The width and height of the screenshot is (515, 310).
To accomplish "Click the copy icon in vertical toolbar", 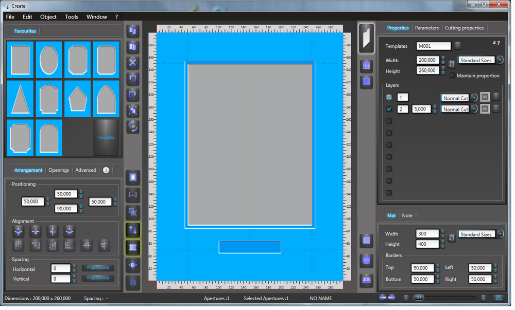I will pos(133,31).
